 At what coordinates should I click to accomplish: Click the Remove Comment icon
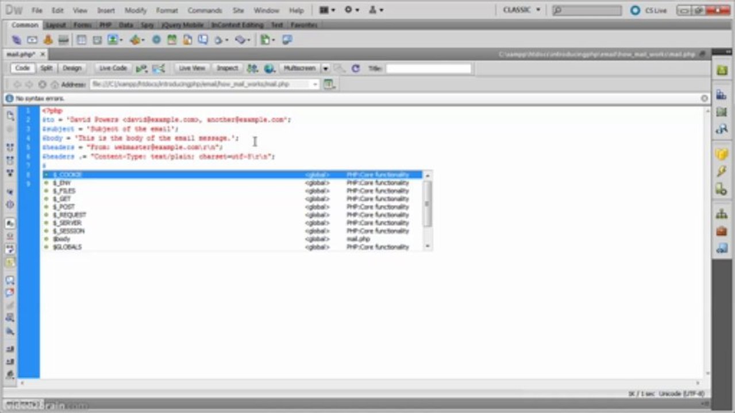pos(10,293)
